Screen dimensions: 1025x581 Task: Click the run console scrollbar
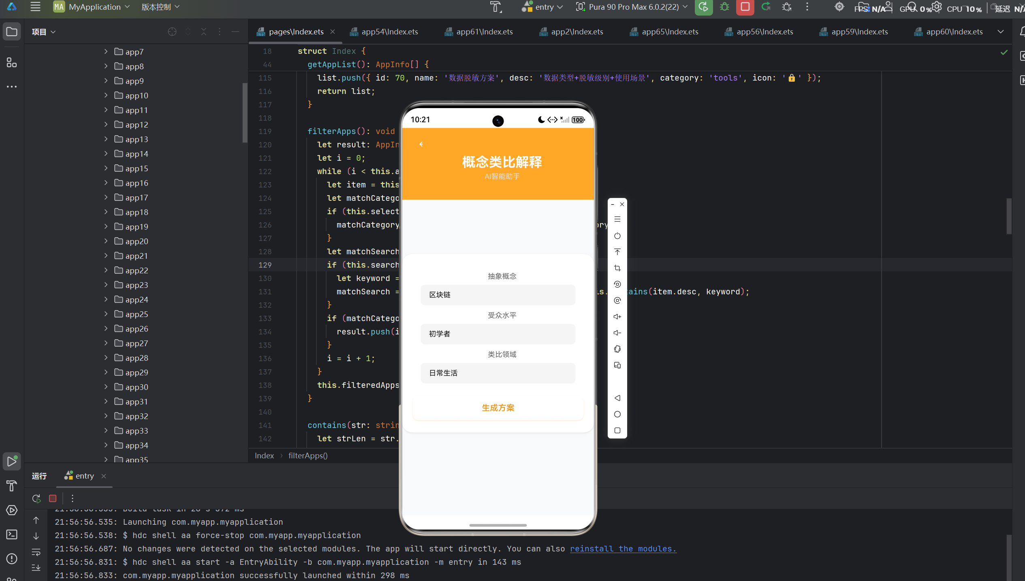coord(1009,558)
